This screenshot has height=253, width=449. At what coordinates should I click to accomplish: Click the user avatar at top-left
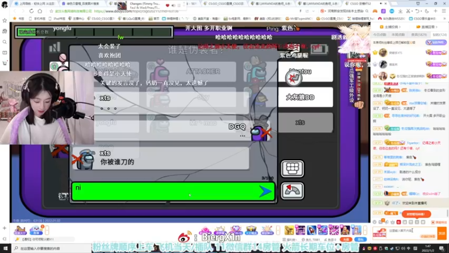coord(4,4)
